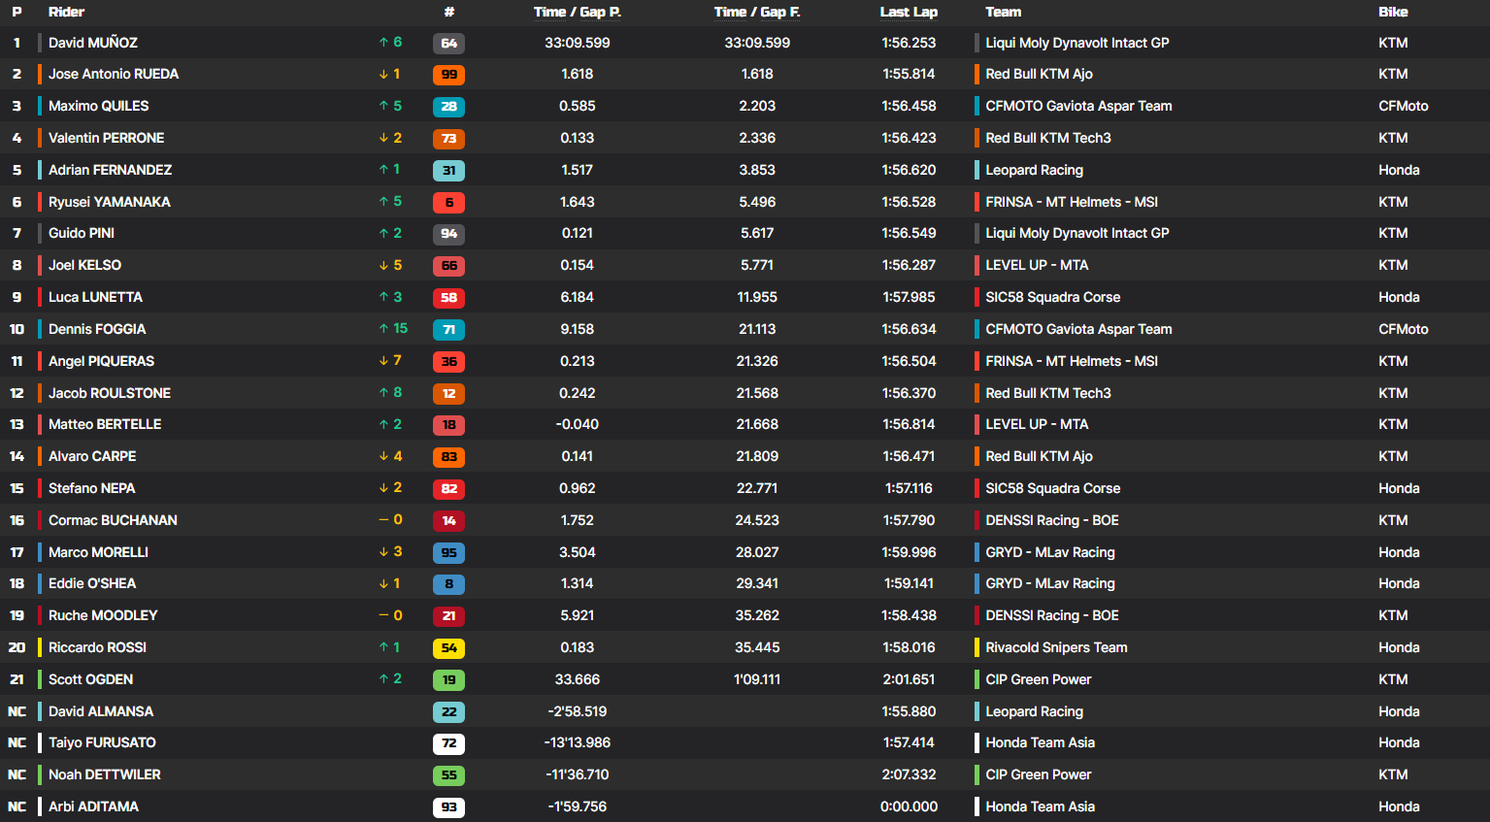Click the yellow 54 rider number badge

(448, 648)
